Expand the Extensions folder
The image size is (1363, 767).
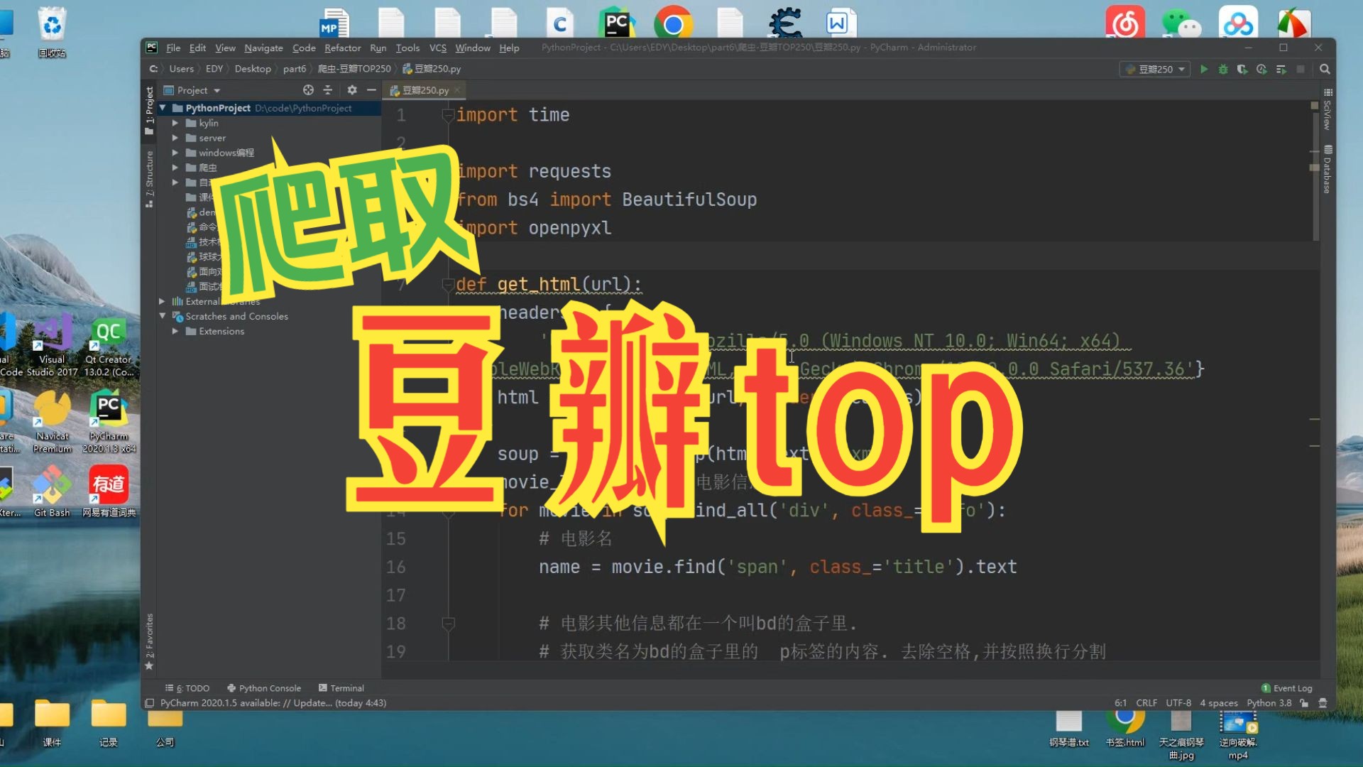tap(175, 331)
